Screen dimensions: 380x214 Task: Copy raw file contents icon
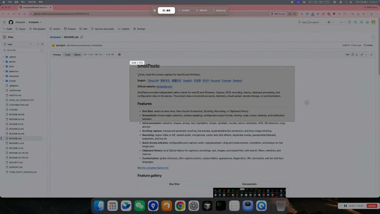353,55
